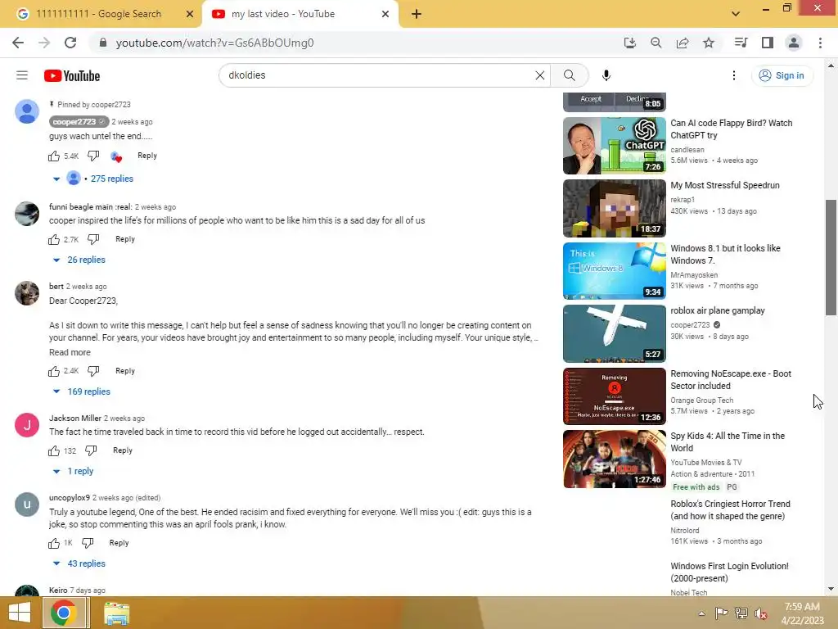Clear the search box with the X icon

(540, 75)
